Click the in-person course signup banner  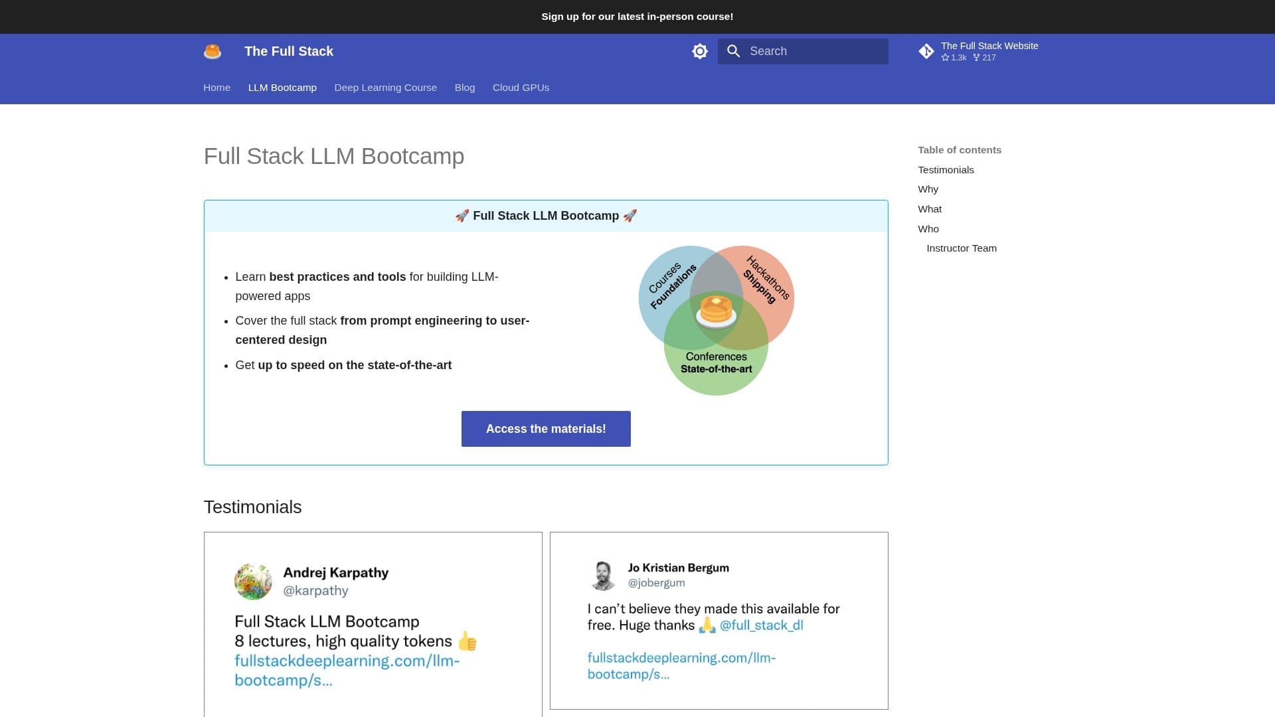click(637, 17)
